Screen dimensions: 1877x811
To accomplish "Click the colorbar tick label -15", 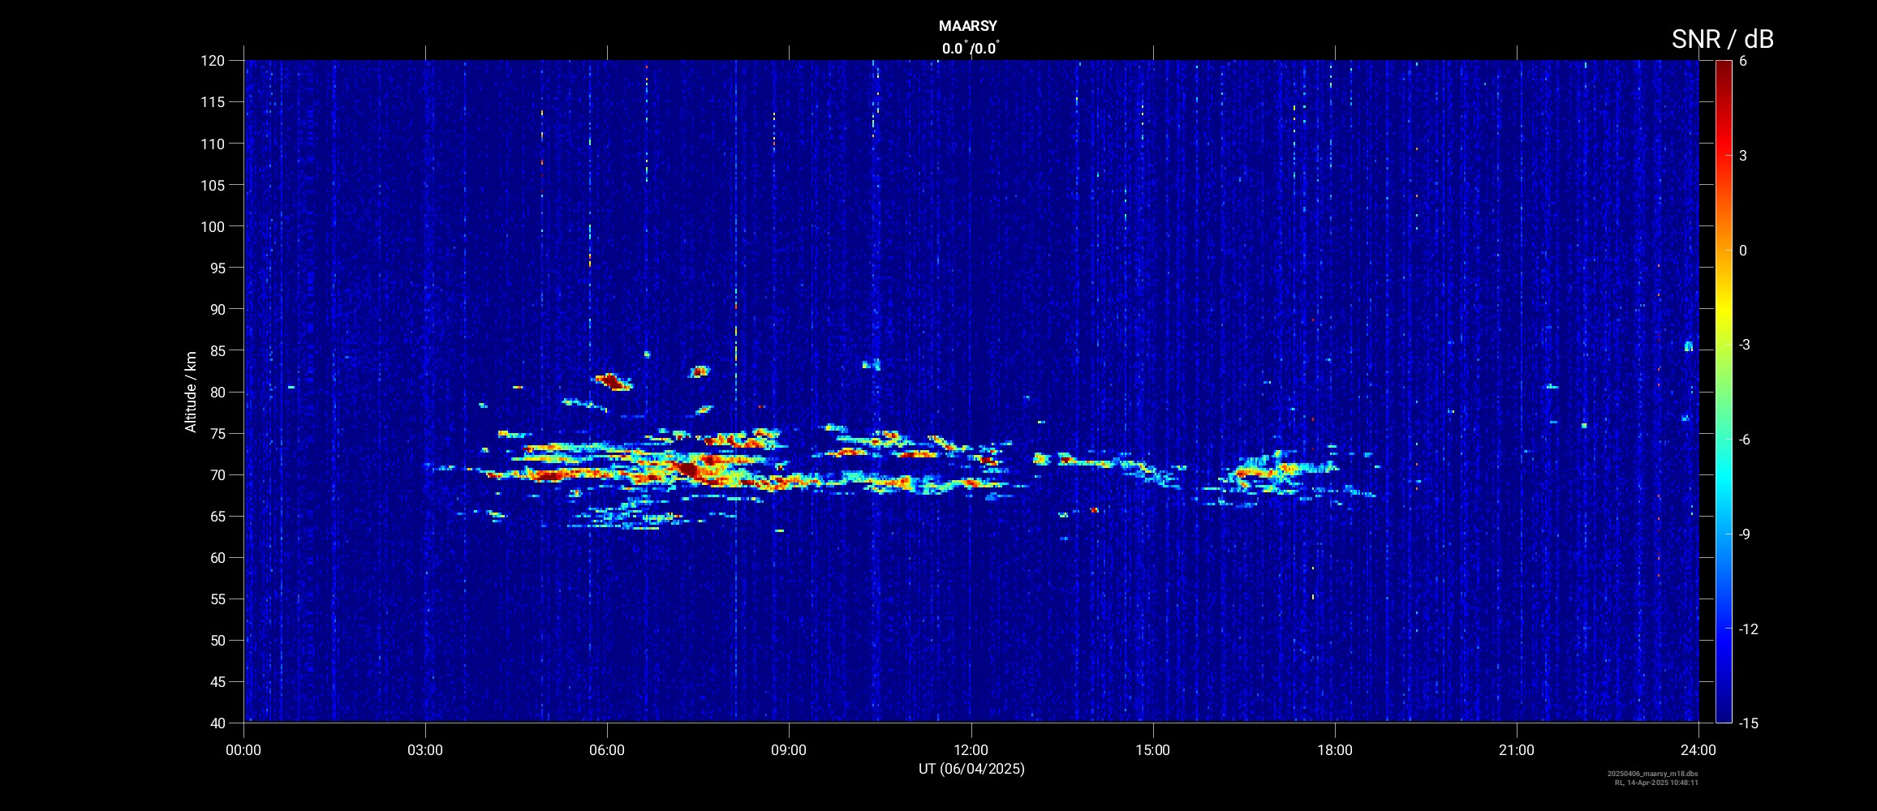I will tap(1748, 723).
